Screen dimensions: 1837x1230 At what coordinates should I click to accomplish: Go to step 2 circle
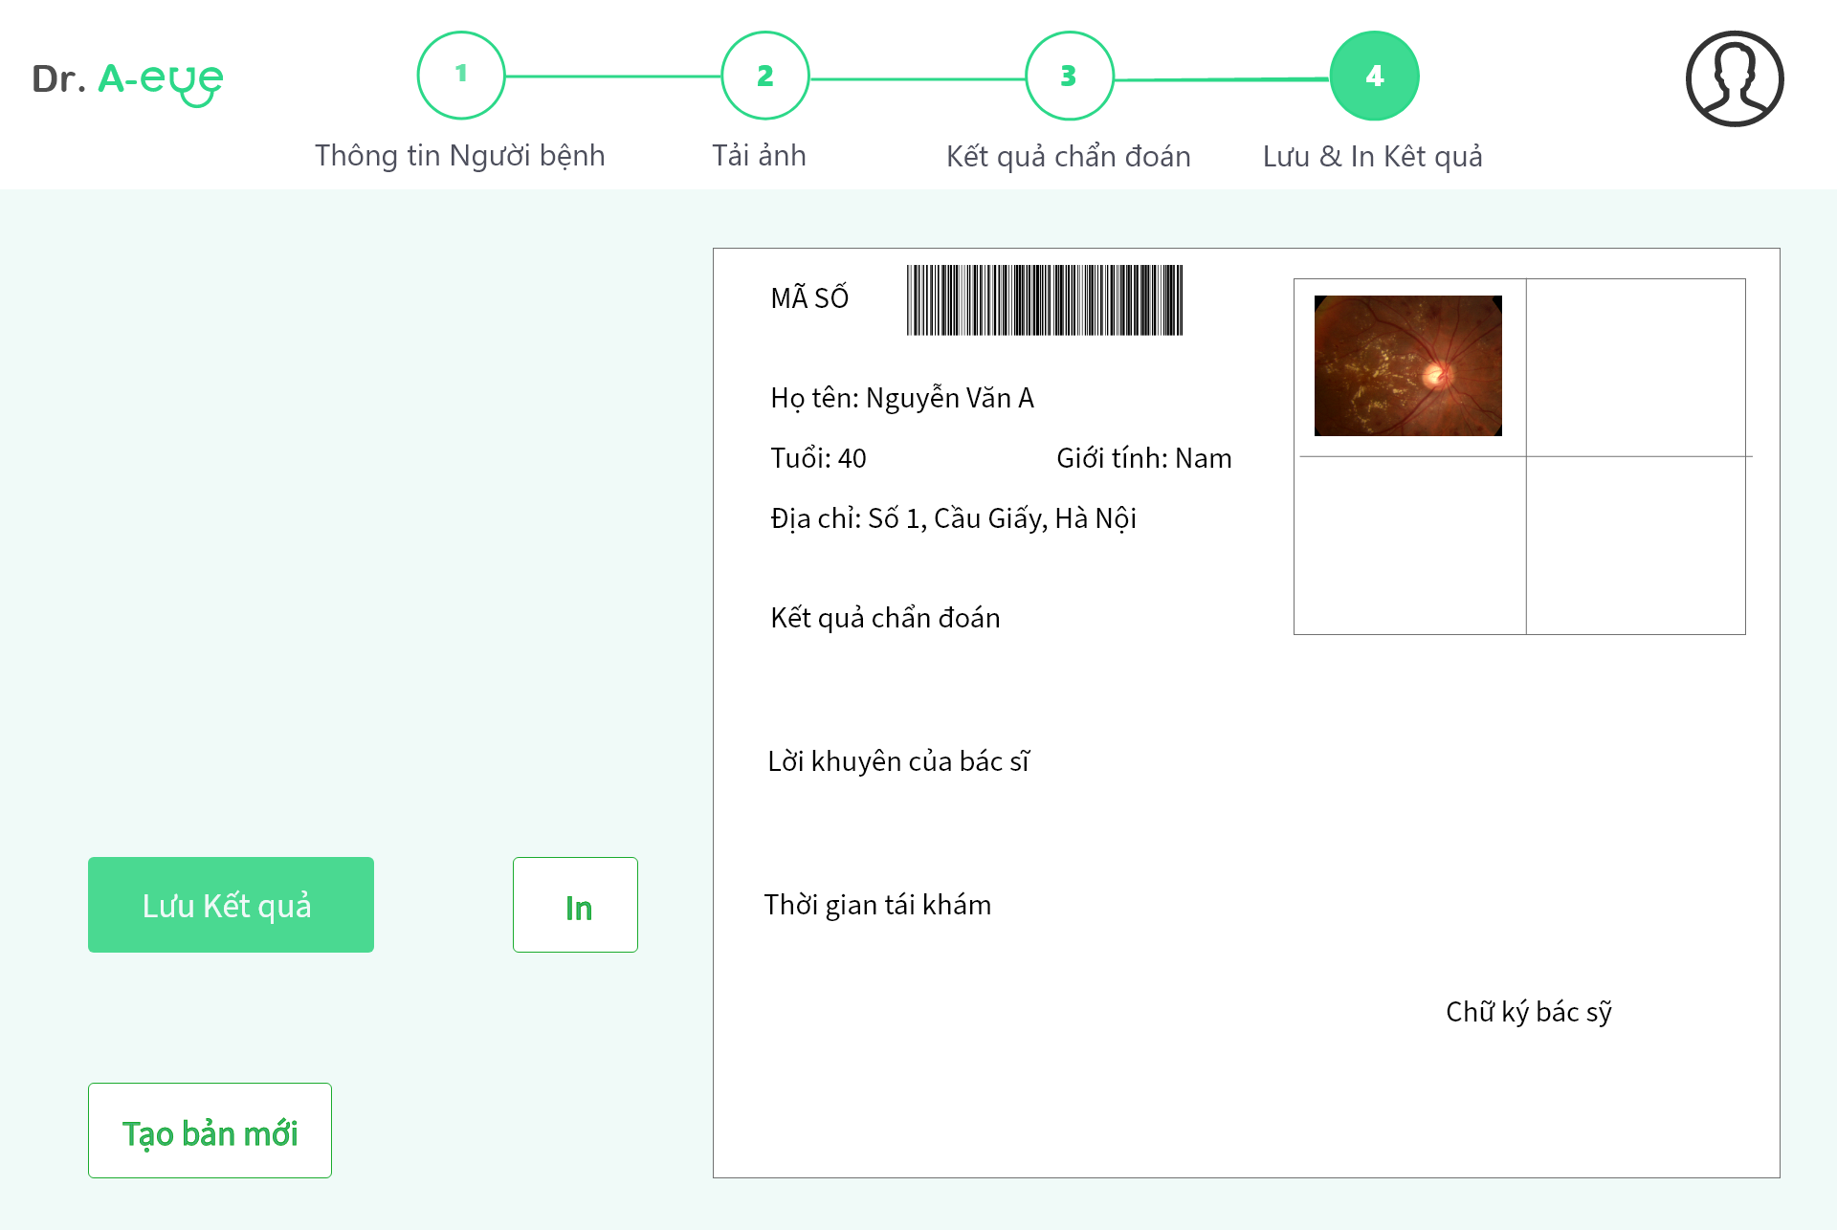click(x=764, y=76)
